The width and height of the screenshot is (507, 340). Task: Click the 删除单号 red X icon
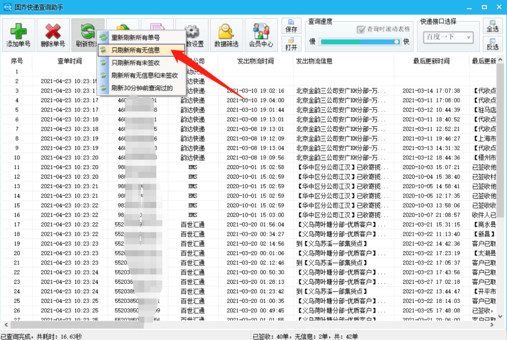tap(53, 31)
